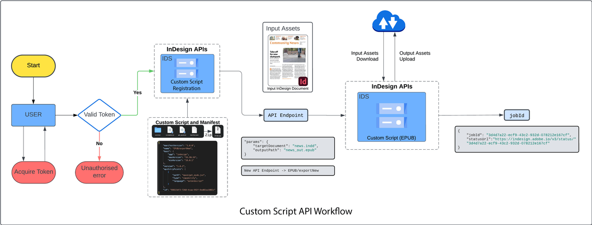Select the blue folder icon in manifest files

coord(158,131)
